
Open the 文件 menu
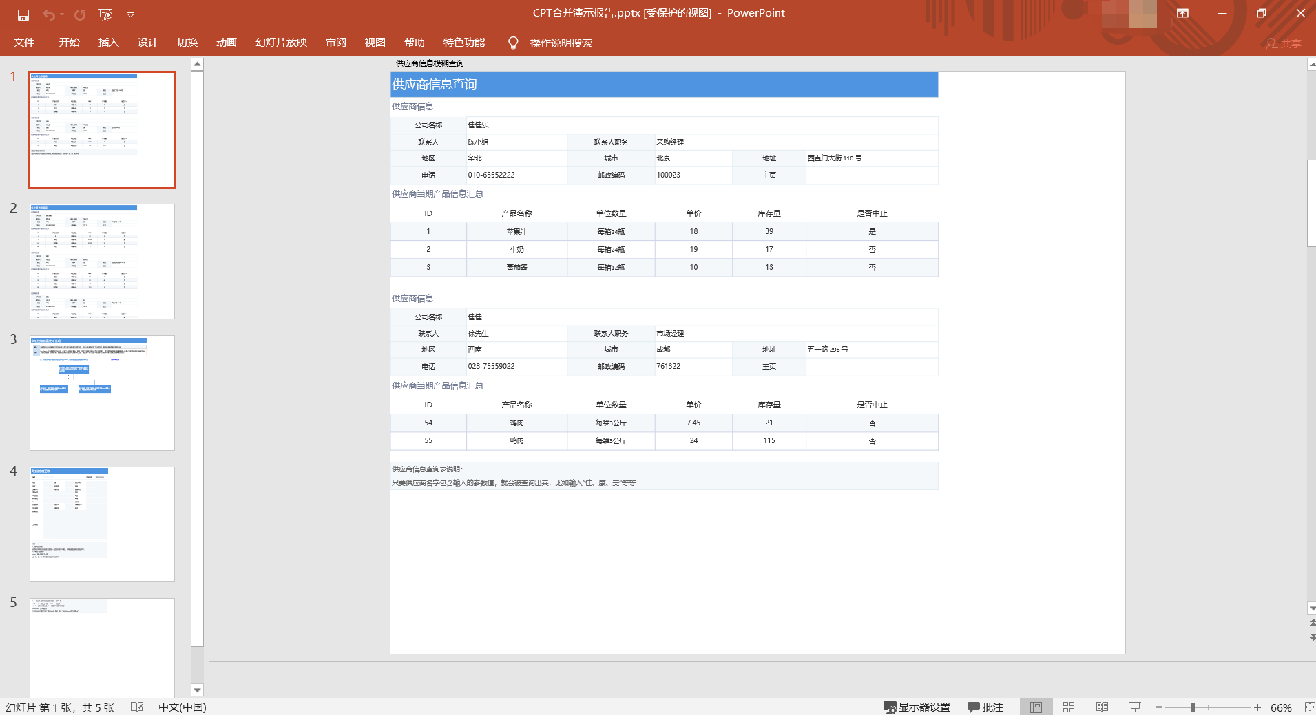tap(24, 43)
